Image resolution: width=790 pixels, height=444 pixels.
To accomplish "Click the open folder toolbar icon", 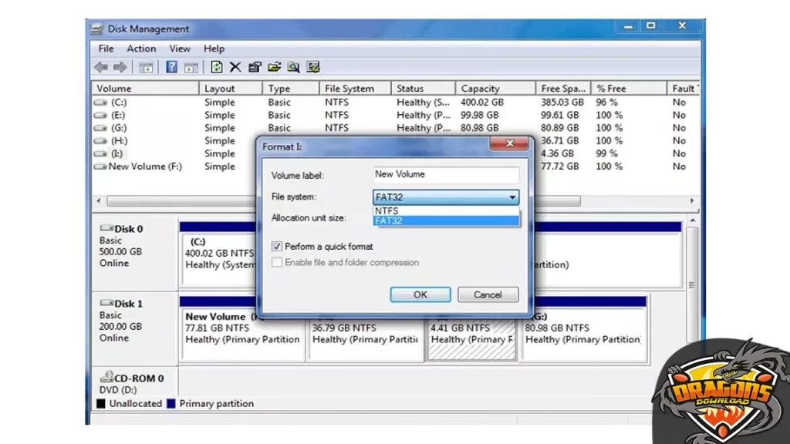I will pos(274,68).
